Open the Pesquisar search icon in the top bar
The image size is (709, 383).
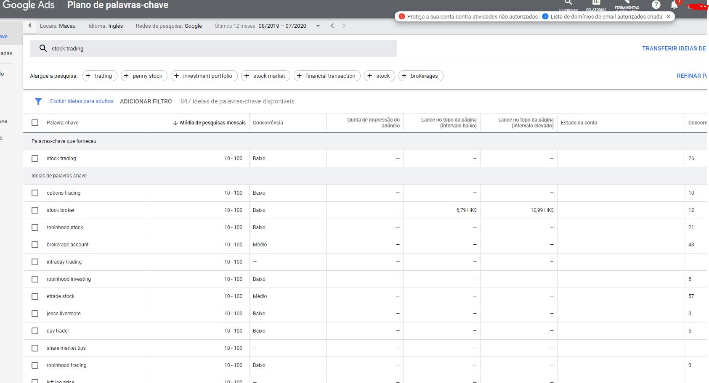coord(568,5)
